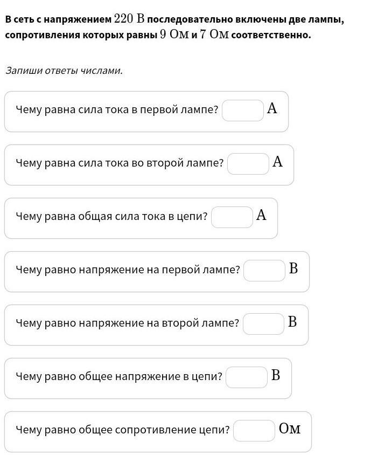378x455 pixels.
Task: Focus the total circuit voltage answer field
Action: (x=246, y=377)
